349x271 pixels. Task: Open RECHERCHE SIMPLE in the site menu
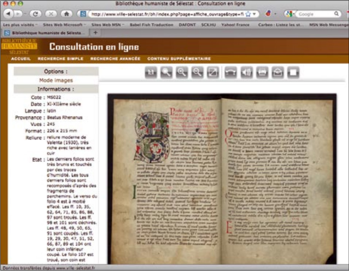[61, 59]
